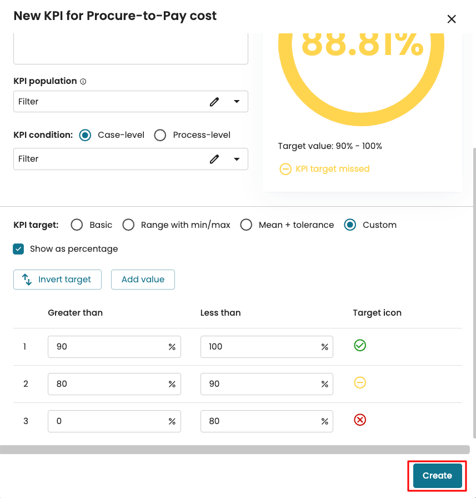Image resolution: width=476 pixels, height=498 pixels.
Task: Select the Mean + tolerance target option
Action: (246, 225)
